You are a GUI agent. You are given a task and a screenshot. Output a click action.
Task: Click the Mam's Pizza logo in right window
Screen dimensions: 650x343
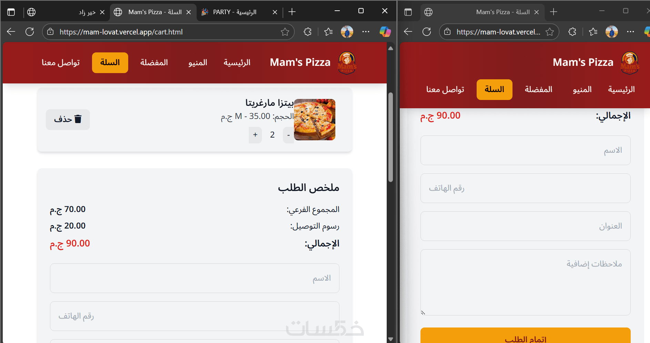[x=630, y=63]
